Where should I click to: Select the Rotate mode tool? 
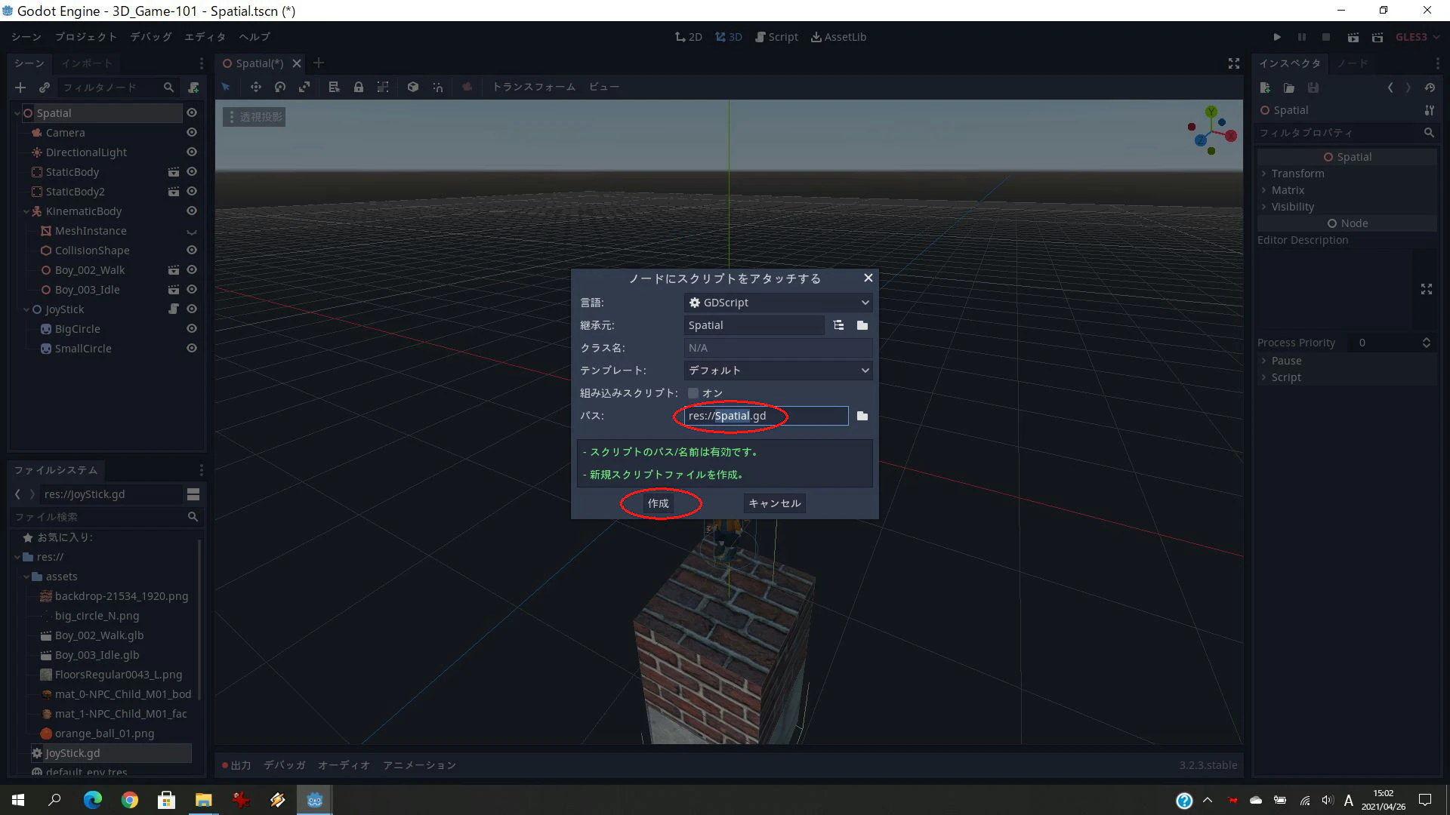pos(280,87)
